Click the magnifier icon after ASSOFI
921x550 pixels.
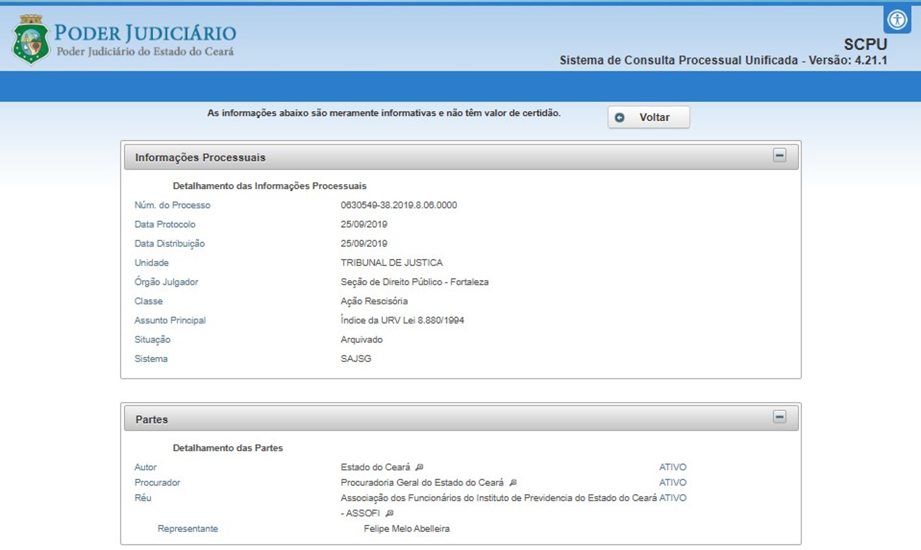[390, 513]
